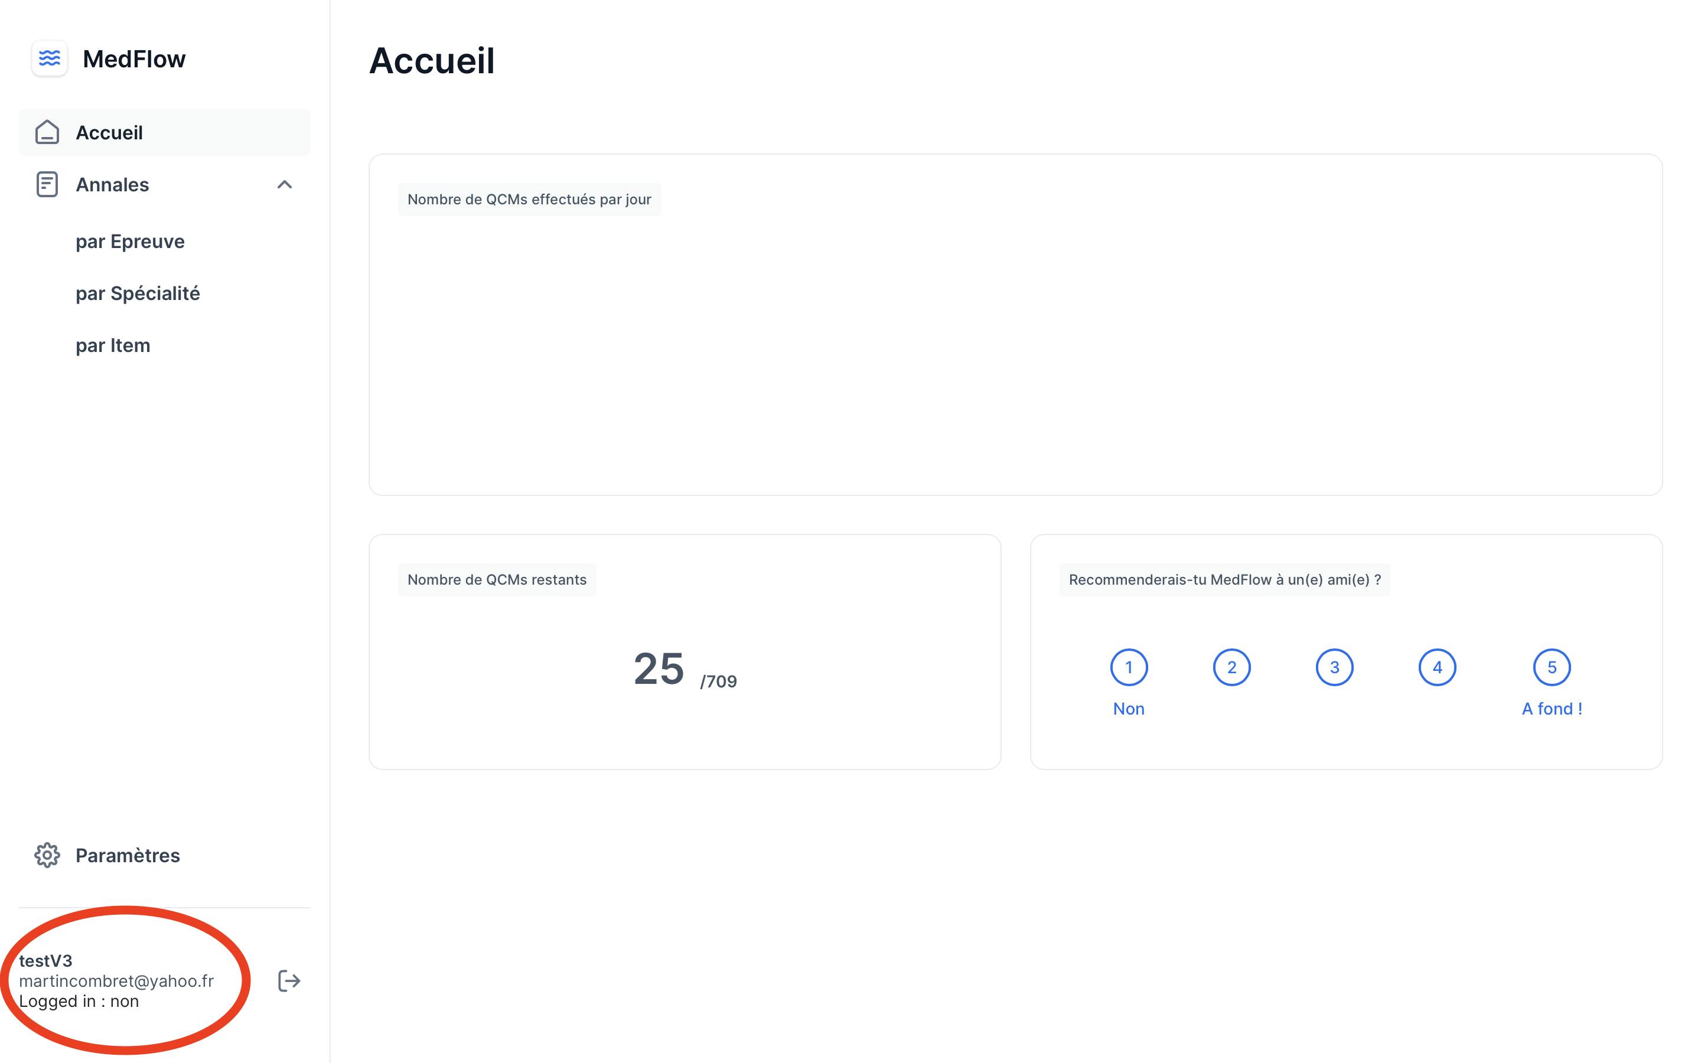Open the par Item submenu item
This screenshot has width=1701, height=1063.
coord(113,345)
